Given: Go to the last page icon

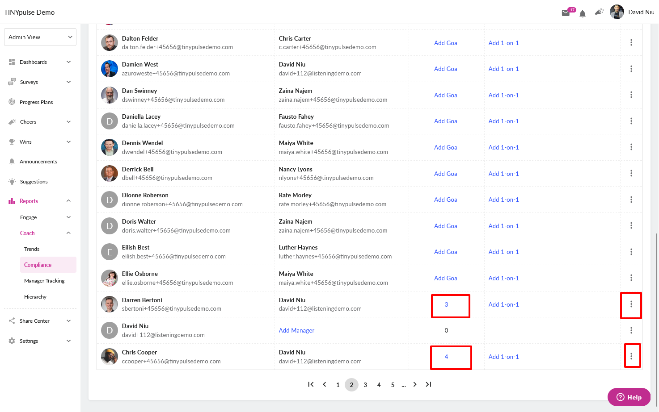Looking at the screenshot, I should [x=428, y=384].
